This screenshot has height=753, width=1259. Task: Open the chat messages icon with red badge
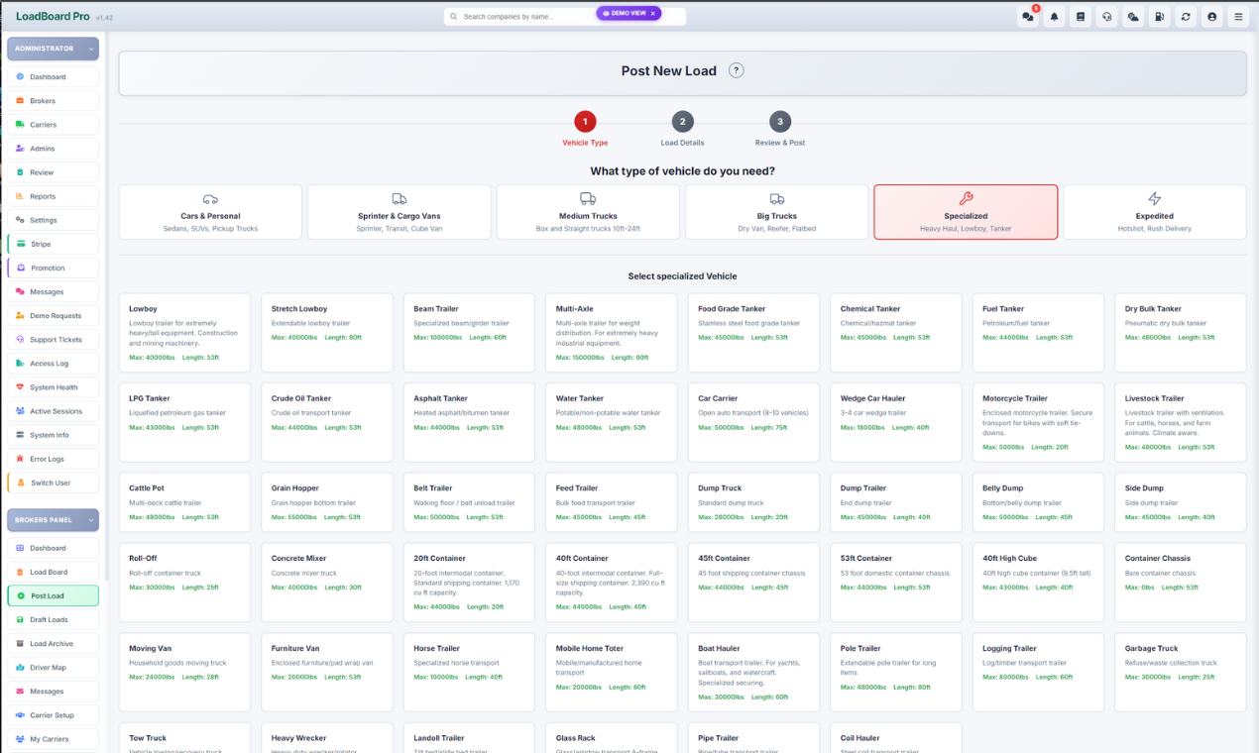1028,17
